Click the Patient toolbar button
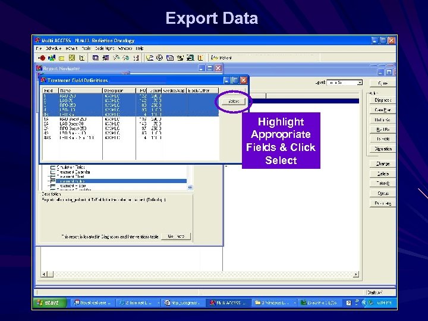Screen dimensions: 428x321 tap(221, 58)
